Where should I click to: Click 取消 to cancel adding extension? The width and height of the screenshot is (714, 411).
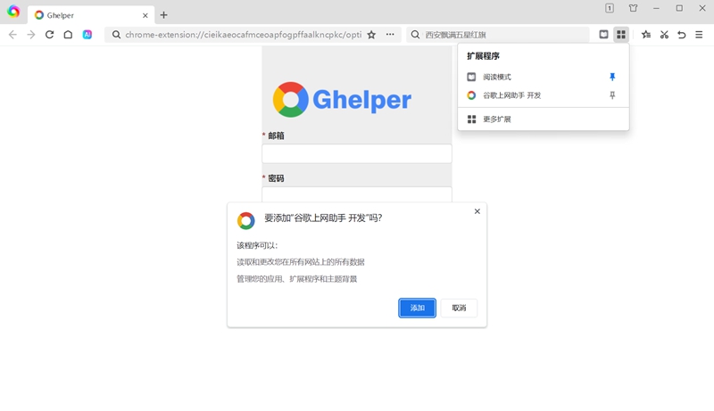click(x=459, y=308)
